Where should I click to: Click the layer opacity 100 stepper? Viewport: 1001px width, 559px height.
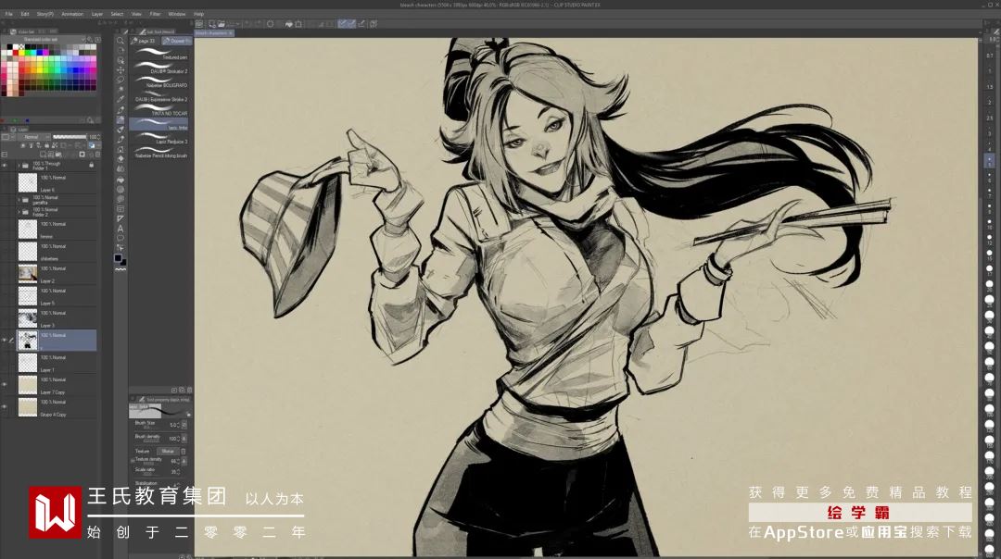pyautogui.click(x=99, y=136)
